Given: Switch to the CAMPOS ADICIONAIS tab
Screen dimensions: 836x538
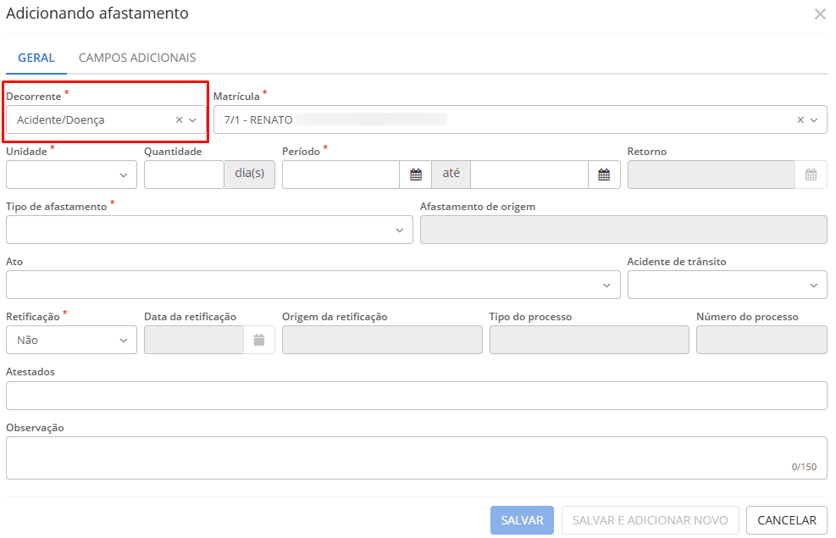Looking at the screenshot, I should click(x=137, y=58).
